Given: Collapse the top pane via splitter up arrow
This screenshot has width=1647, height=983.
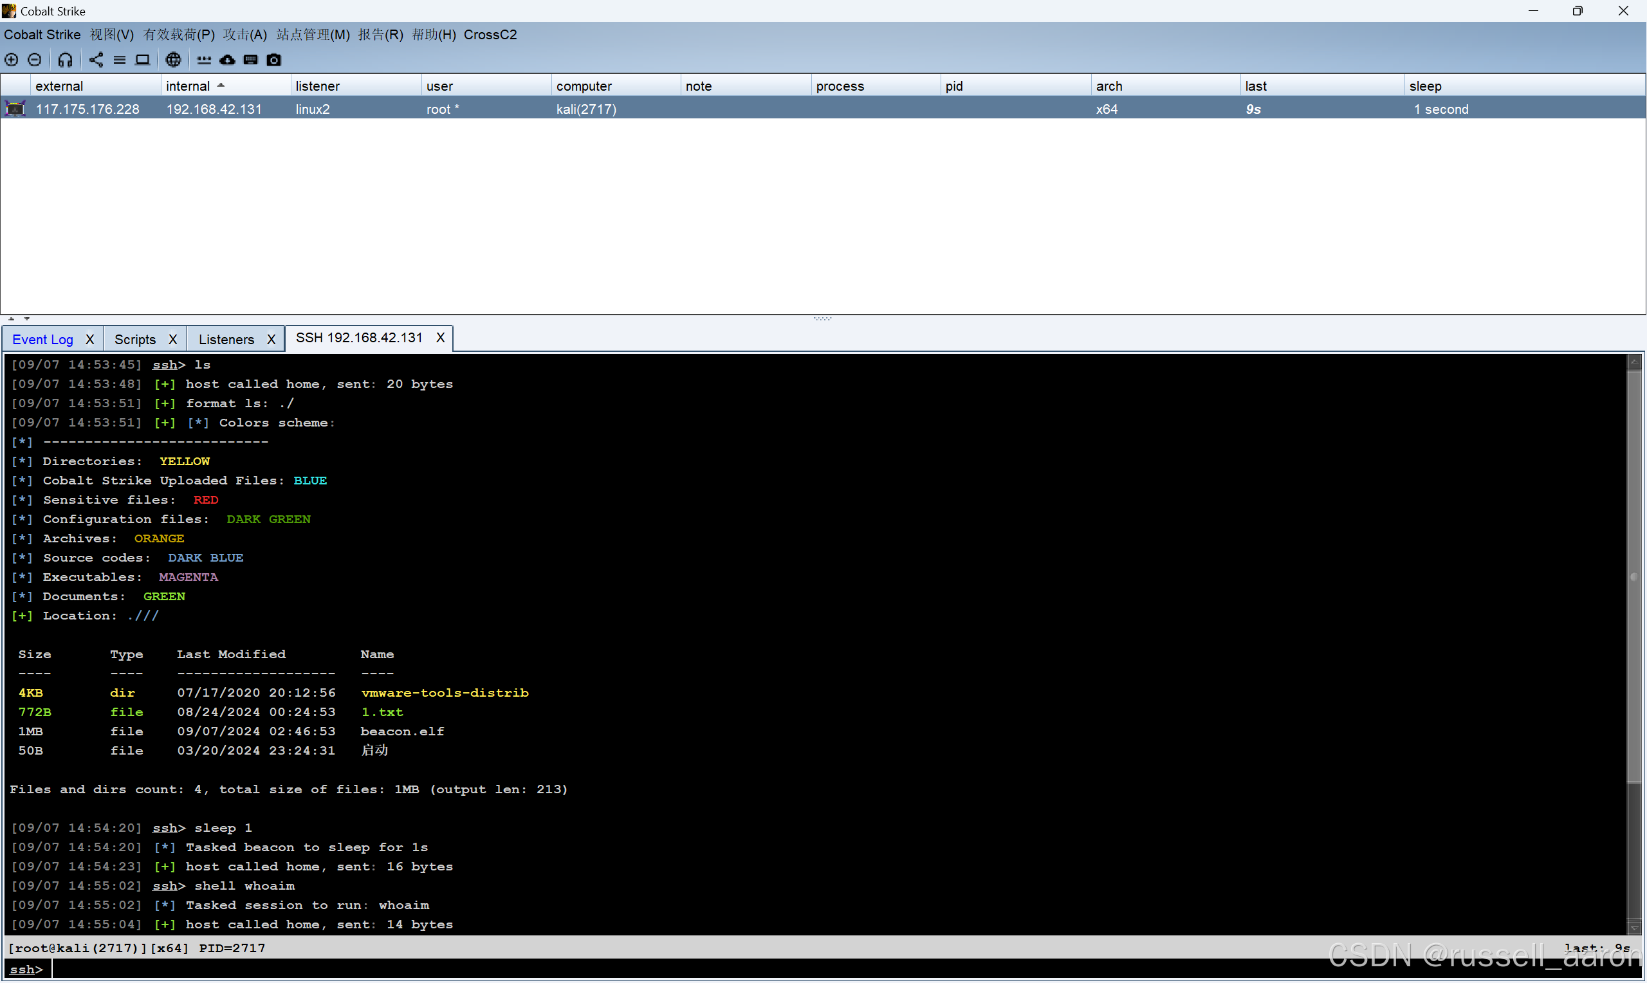Looking at the screenshot, I should click(11, 318).
